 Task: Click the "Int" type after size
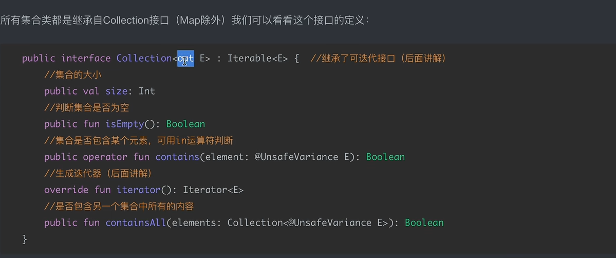point(147,91)
